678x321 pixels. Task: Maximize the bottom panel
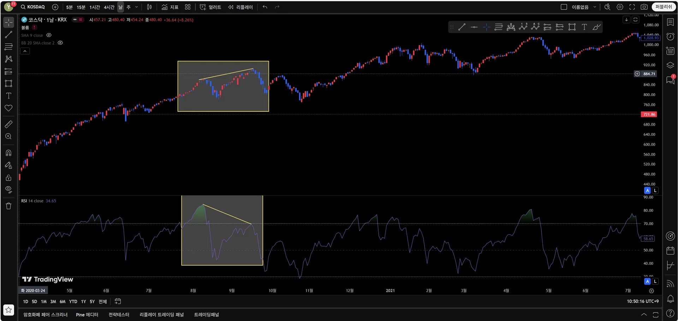pos(655,315)
